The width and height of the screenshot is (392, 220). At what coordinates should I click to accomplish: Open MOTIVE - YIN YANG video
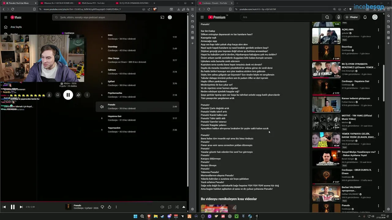pos(357,117)
